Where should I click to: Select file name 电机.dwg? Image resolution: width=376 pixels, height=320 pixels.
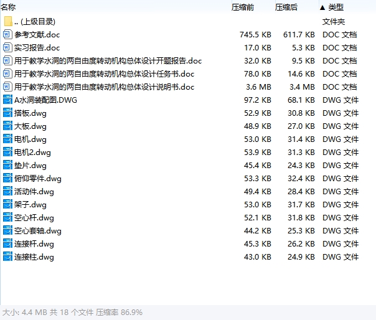coord(31,139)
